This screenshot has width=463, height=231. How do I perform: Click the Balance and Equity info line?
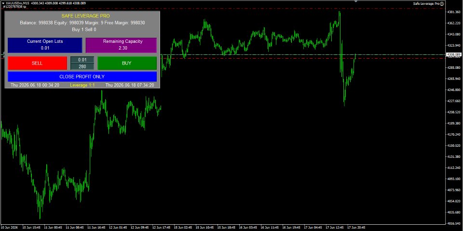tap(82, 23)
